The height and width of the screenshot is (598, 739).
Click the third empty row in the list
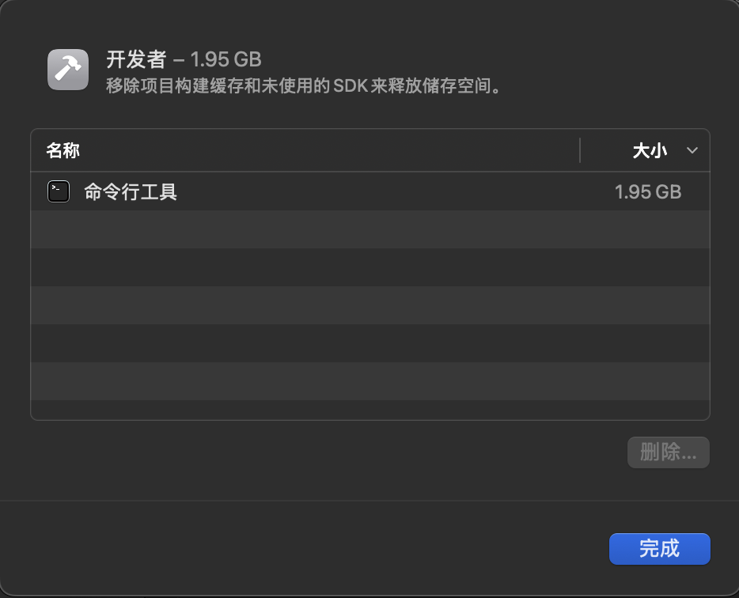pos(369,305)
